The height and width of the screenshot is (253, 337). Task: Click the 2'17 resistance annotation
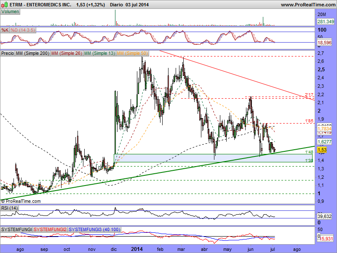[x=309, y=95]
